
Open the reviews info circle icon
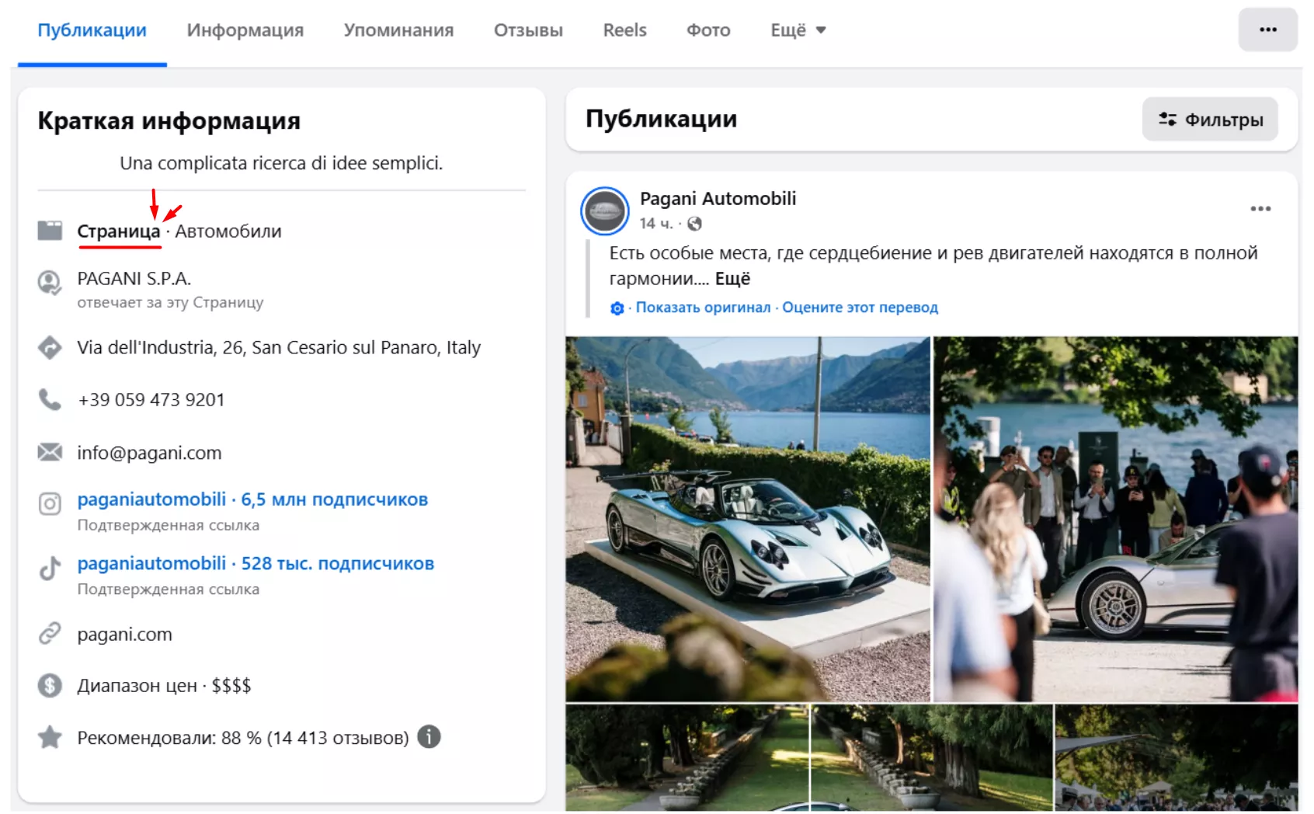[429, 736]
